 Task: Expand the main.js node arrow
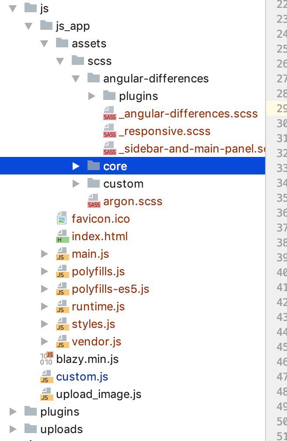[x=44, y=254]
